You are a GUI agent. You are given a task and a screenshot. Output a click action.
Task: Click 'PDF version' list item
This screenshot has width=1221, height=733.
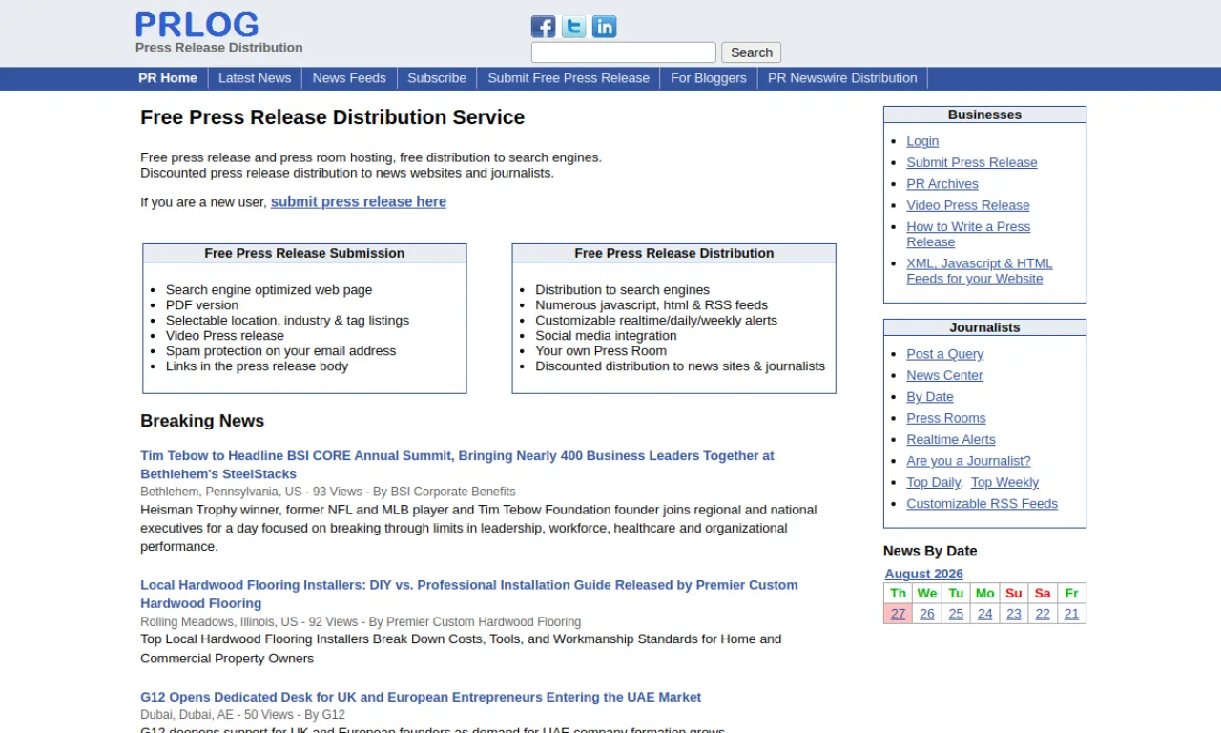click(x=202, y=304)
